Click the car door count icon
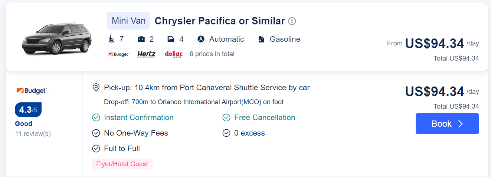The width and height of the screenshot is (491, 177). 171,39
